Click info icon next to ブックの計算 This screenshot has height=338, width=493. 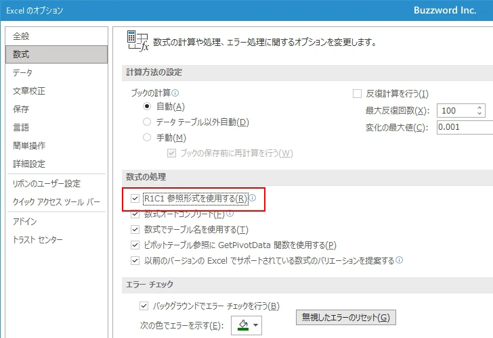click(x=175, y=93)
